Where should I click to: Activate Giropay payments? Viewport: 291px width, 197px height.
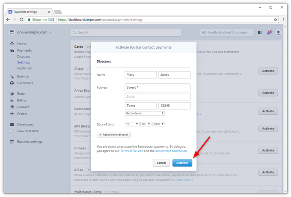click(x=268, y=151)
